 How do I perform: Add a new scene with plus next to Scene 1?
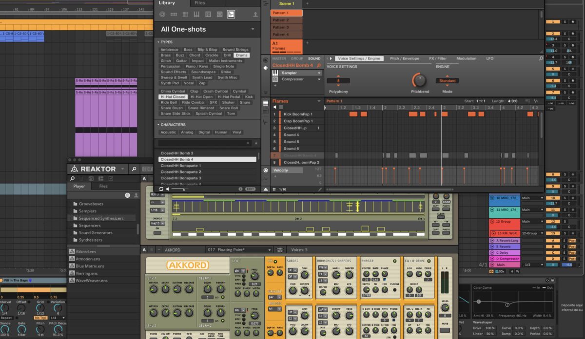307,3
